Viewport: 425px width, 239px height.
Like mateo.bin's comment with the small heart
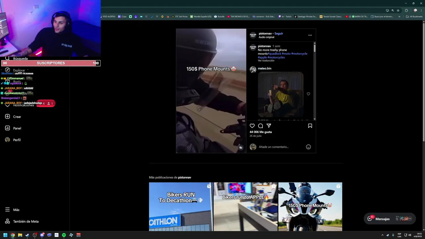tap(308, 94)
